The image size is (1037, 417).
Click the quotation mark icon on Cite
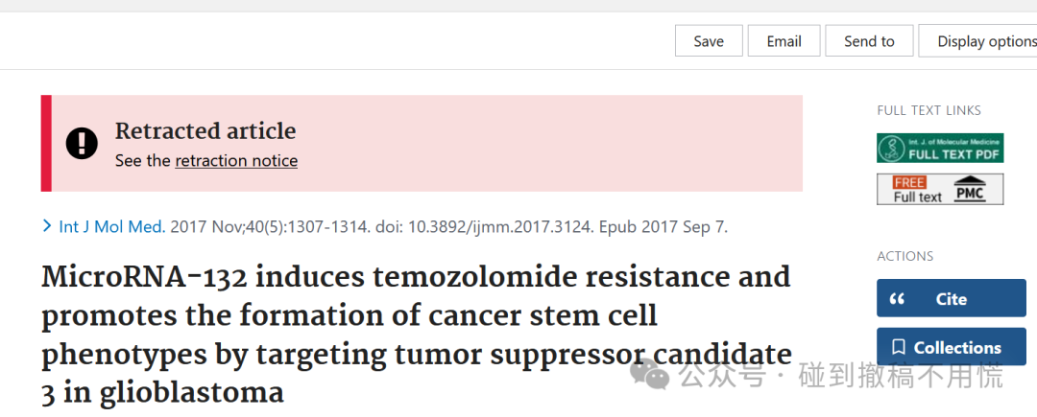coord(898,299)
